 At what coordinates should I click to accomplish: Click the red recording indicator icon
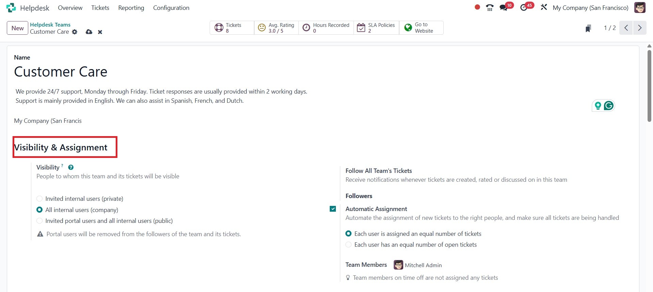[477, 7]
